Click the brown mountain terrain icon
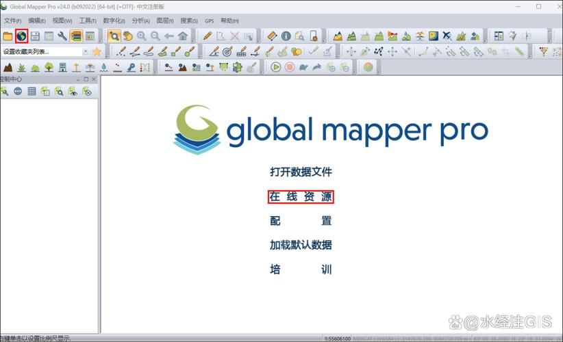Image resolution: width=563 pixels, height=342 pixels. point(8,67)
